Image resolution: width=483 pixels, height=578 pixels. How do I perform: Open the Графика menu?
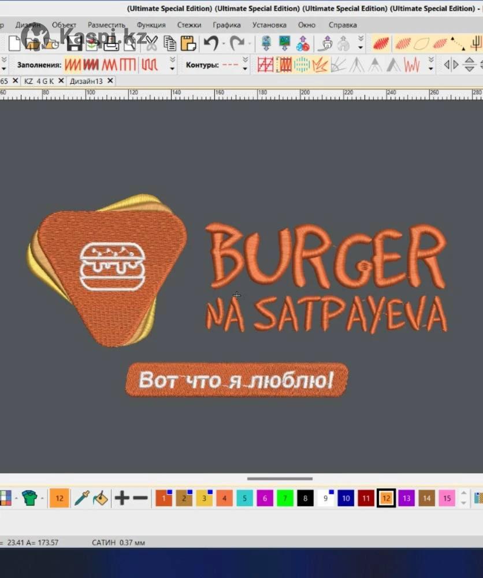pyautogui.click(x=226, y=25)
